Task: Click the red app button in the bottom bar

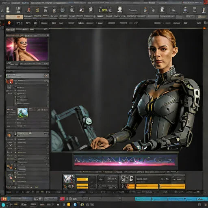Action: (x=62, y=199)
